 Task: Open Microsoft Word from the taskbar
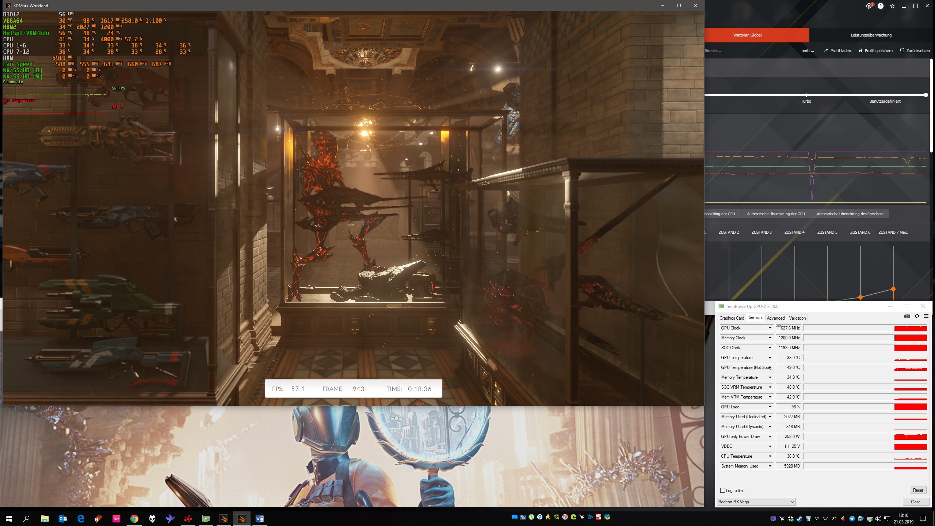click(260, 519)
